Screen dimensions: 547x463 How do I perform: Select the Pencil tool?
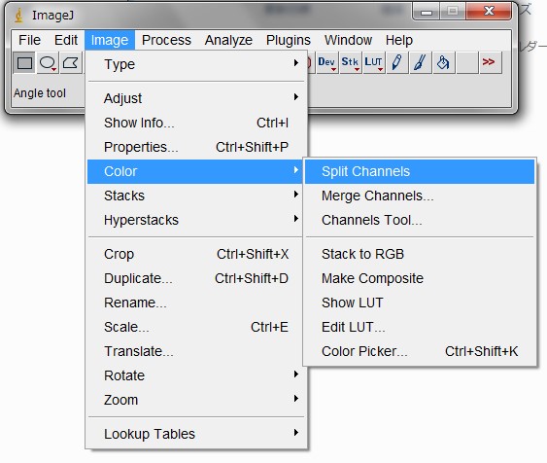[396, 63]
